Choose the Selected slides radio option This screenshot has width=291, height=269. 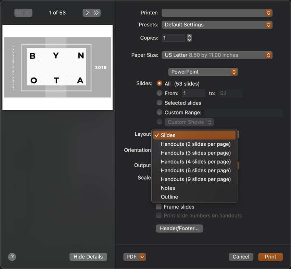159,103
